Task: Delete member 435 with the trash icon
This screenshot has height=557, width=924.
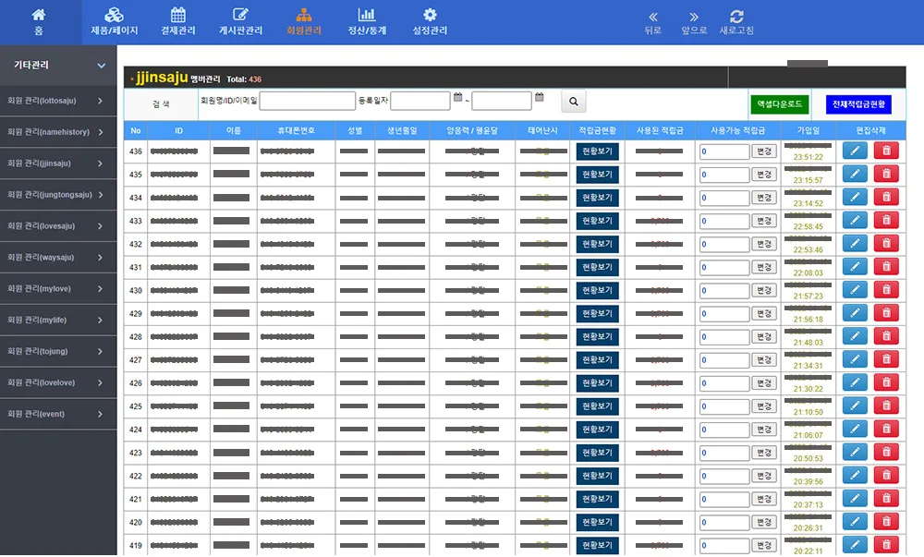Action: click(x=885, y=174)
